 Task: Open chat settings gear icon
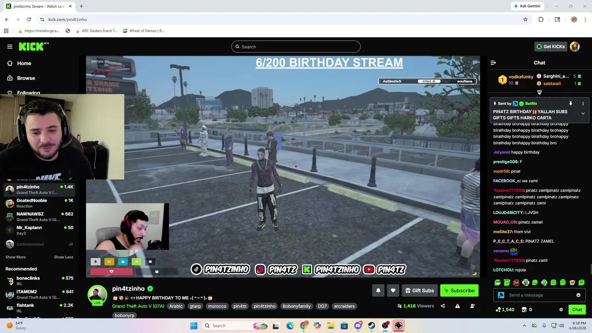[x=561, y=309]
